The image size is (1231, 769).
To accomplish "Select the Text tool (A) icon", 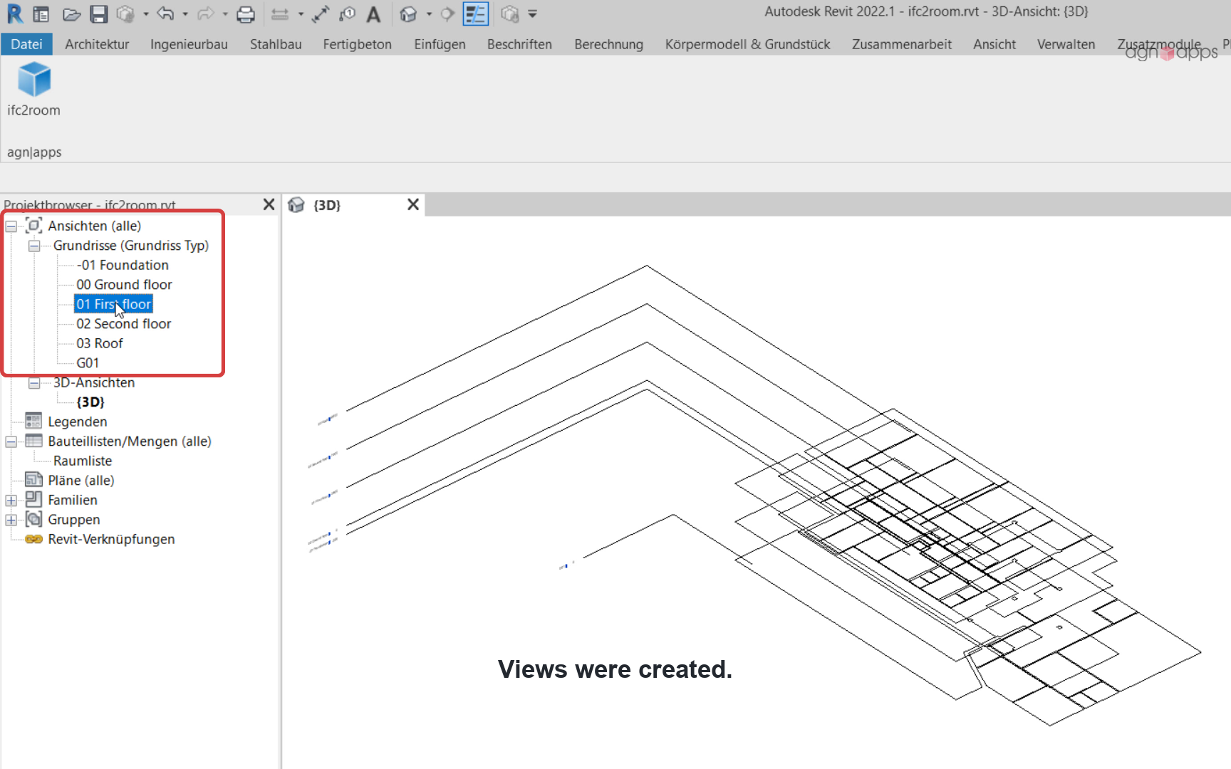I will (373, 14).
